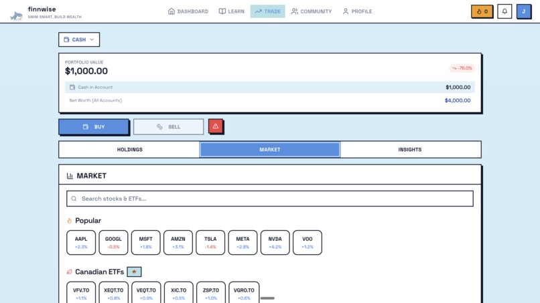Click the Canadian ETFs leaf icon
540x303 pixels.
pos(69,272)
